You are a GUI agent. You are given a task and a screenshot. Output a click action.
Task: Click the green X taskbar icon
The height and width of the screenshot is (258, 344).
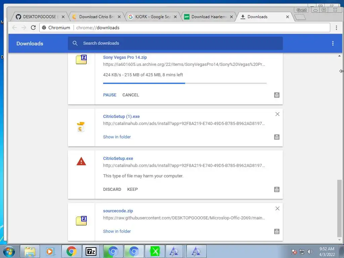pos(155,251)
